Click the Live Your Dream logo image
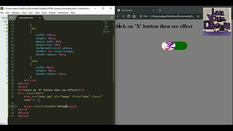Image resolution: width=233 pixels, height=131 pixels. click(217, 22)
